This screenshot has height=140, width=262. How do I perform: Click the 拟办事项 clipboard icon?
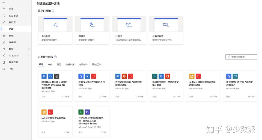[4, 16]
